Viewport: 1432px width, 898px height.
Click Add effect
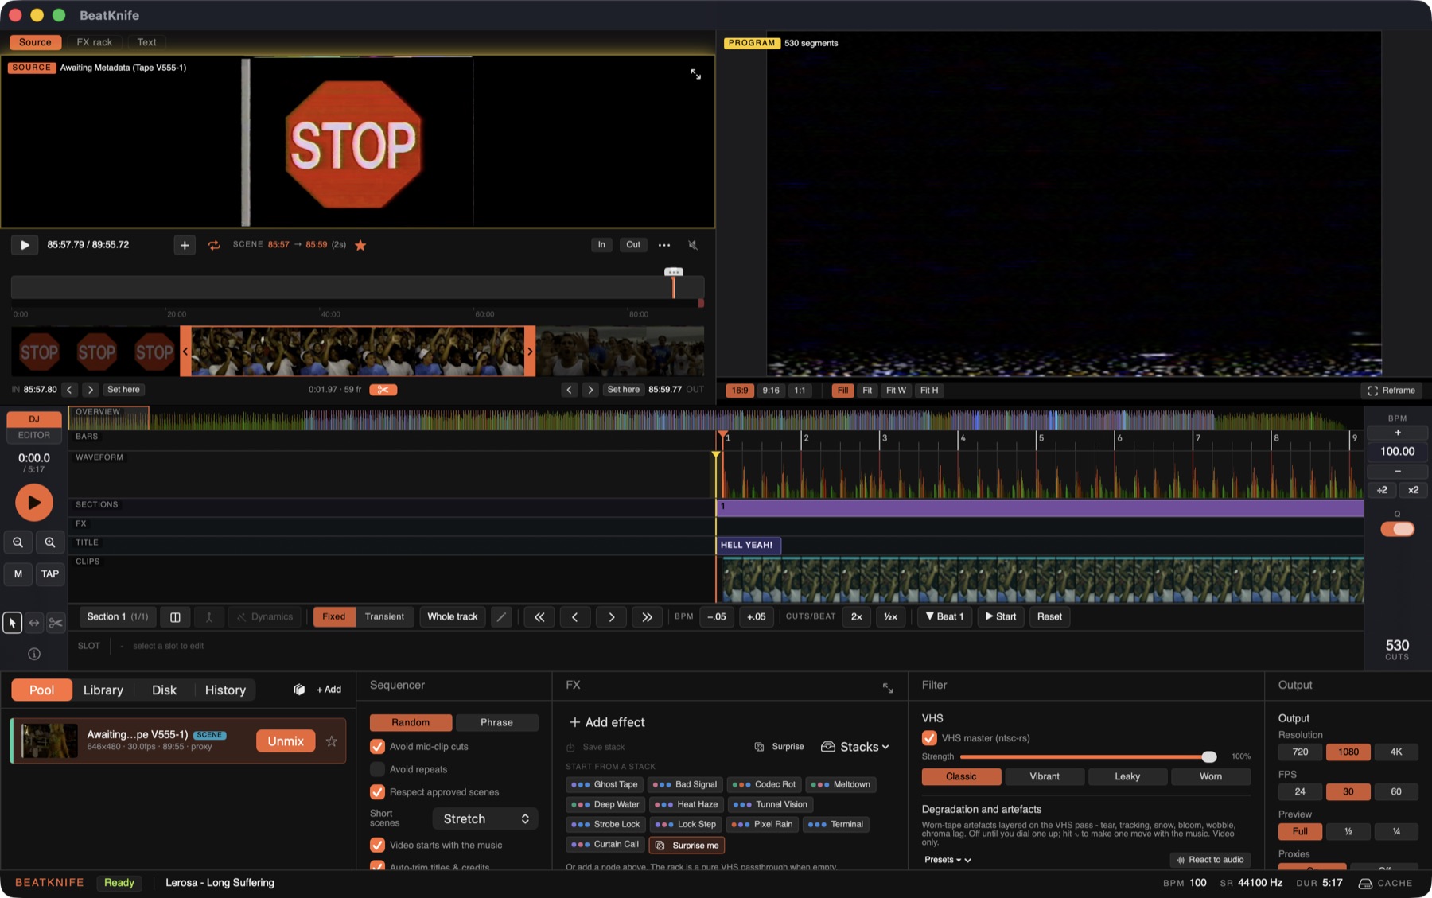(x=607, y=722)
